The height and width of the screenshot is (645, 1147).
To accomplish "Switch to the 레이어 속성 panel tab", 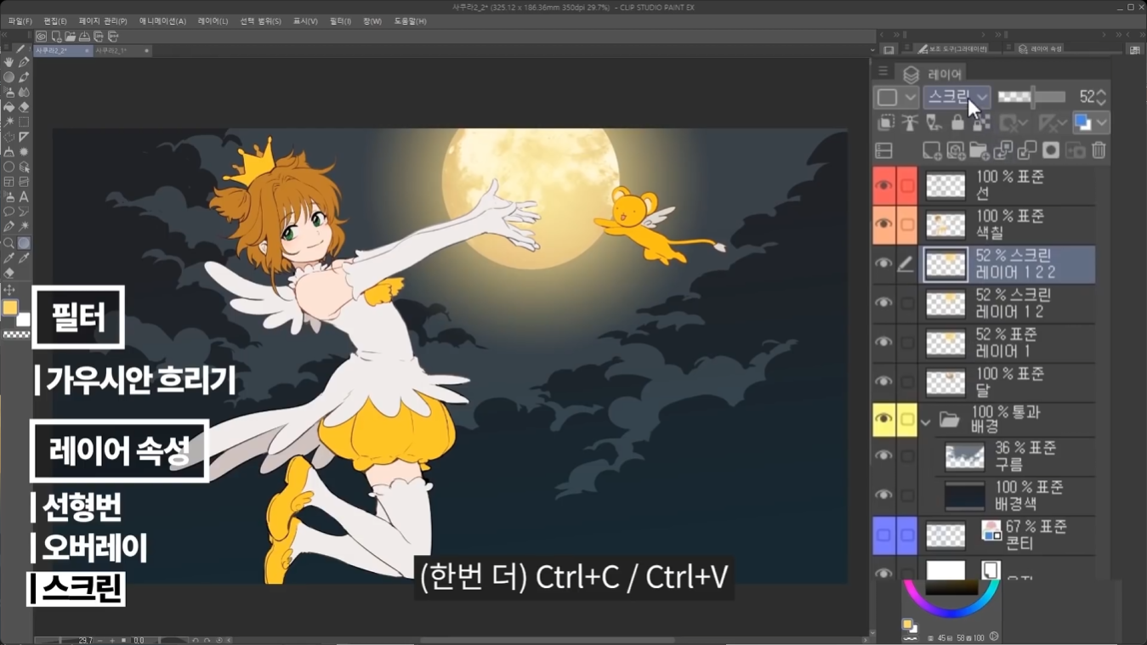I will tap(1041, 49).
